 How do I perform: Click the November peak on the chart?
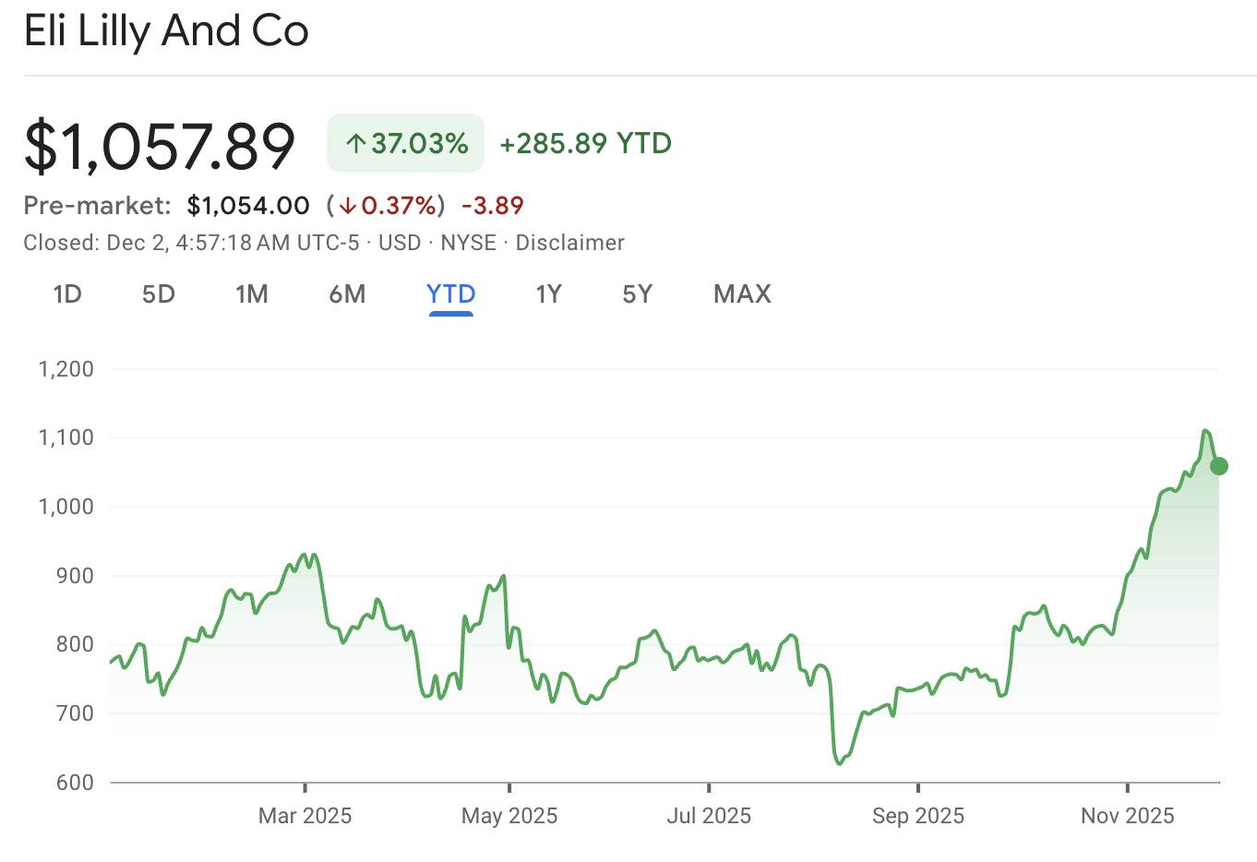coord(1204,431)
